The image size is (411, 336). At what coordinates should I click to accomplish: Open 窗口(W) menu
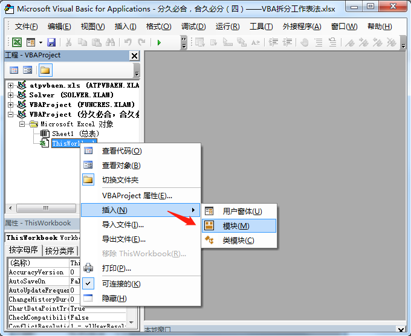tap(344, 27)
